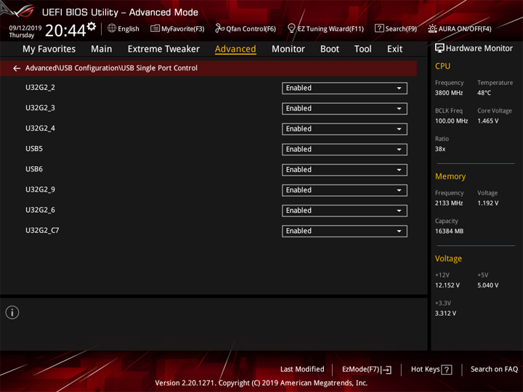Open the Extreme Tweaker tab
523x392 pixels.
point(163,49)
